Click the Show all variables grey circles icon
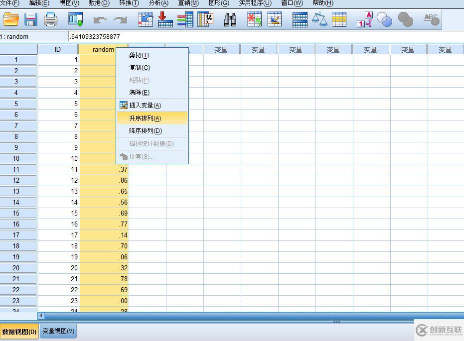 (x=405, y=19)
